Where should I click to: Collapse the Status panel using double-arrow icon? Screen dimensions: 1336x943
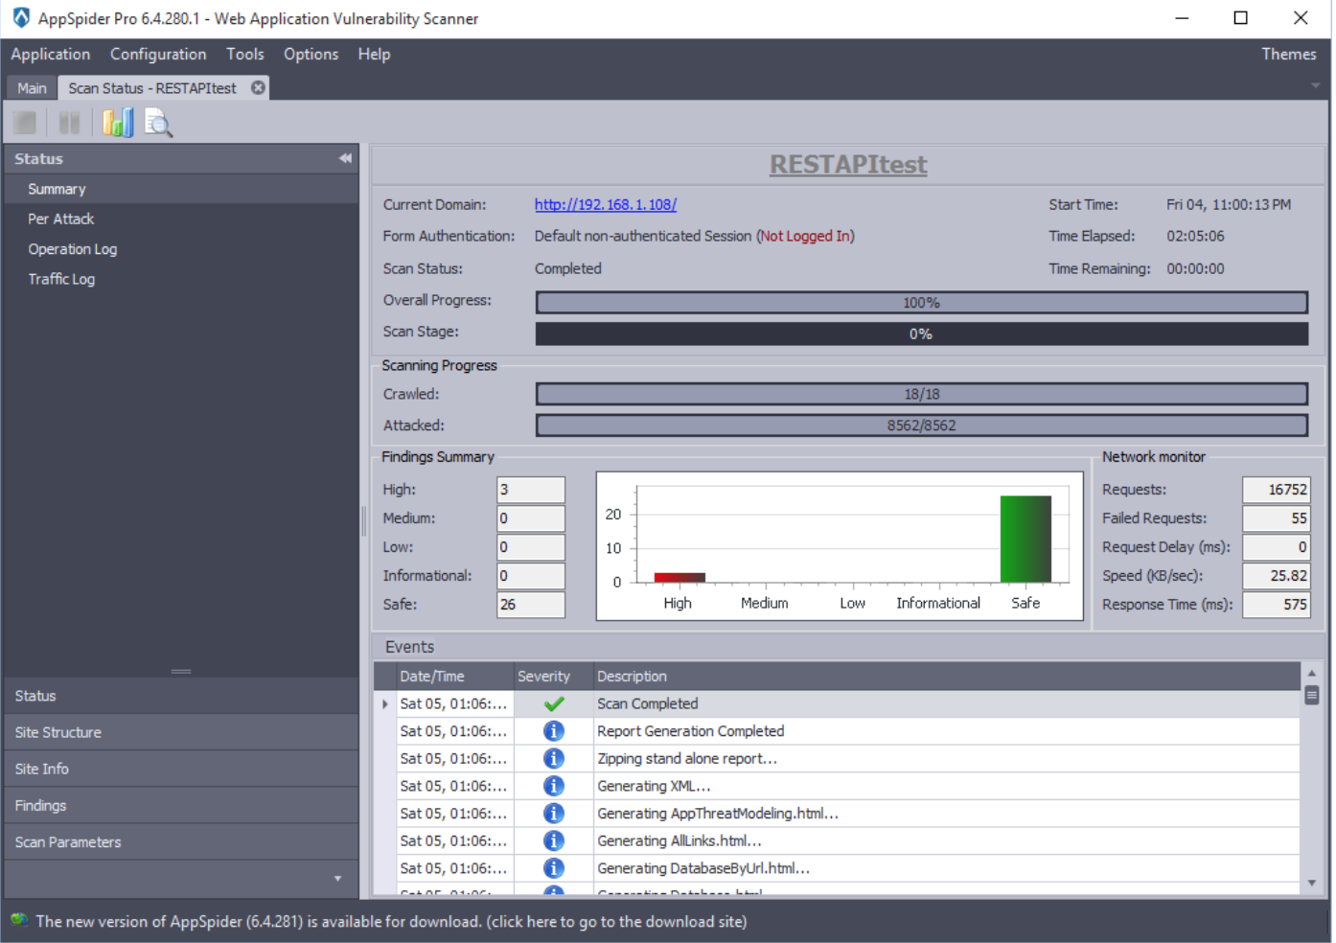(x=345, y=159)
